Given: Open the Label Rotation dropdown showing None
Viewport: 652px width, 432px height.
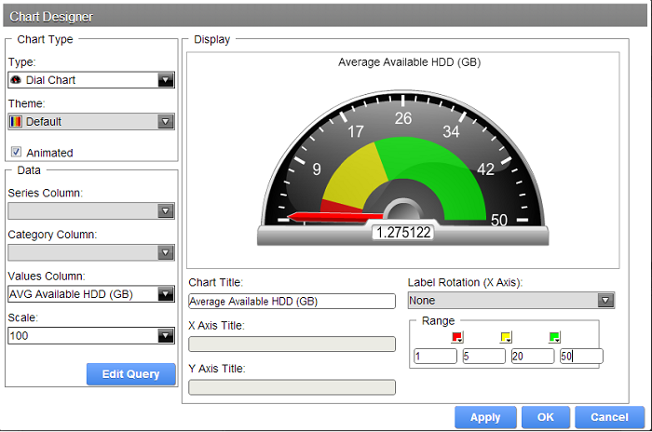Looking at the screenshot, I should (x=511, y=300).
